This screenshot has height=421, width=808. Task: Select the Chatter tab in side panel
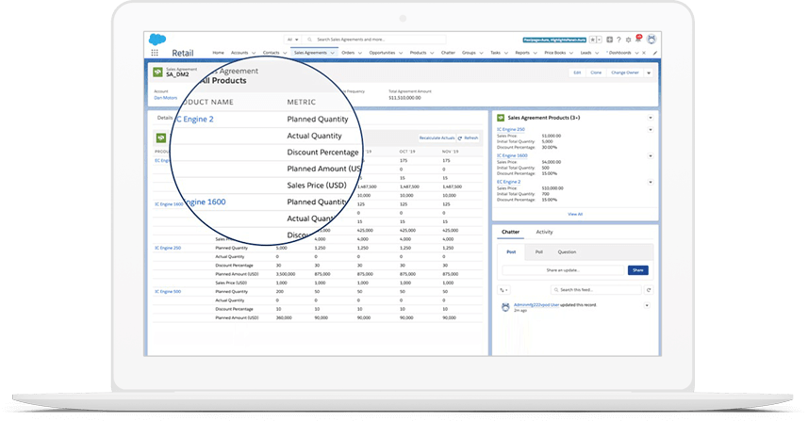(x=511, y=232)
